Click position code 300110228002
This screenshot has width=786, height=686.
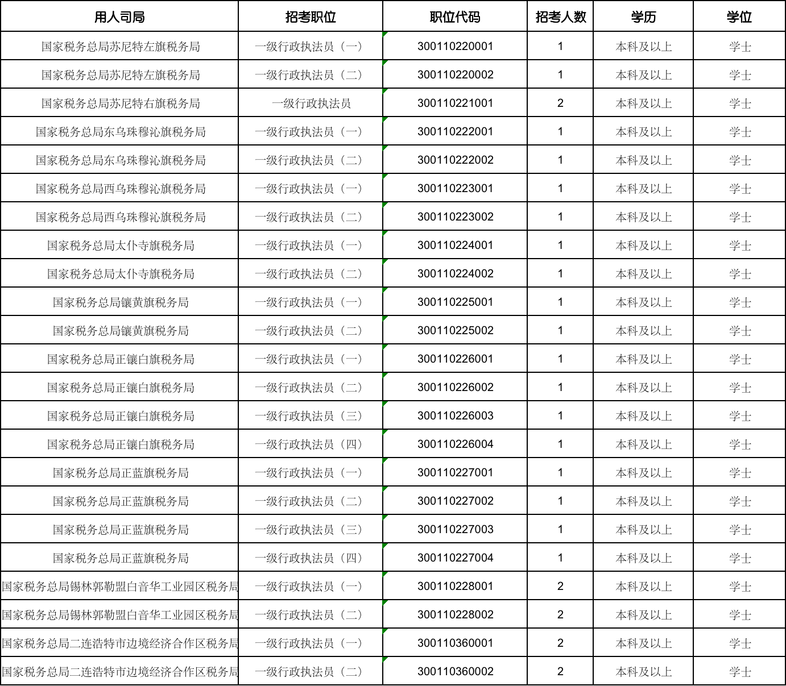tap(455, 614)
